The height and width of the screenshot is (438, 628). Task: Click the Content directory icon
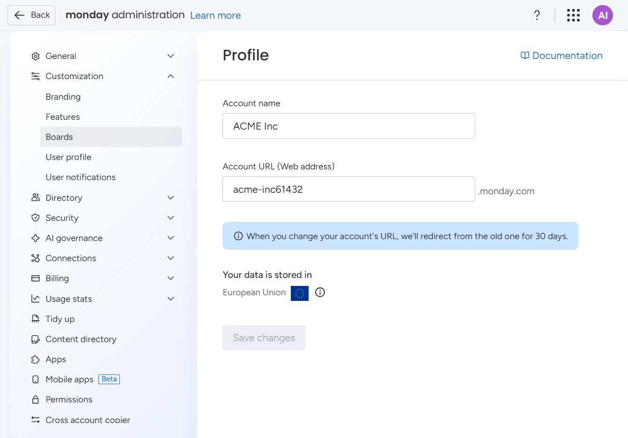coord(35,339)
